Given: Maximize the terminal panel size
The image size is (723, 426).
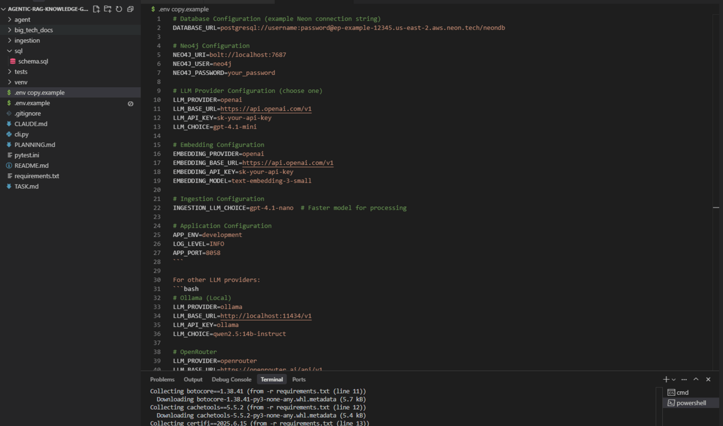Looking at the screenshot, I should pyautogui.click(x=696, y=379).
